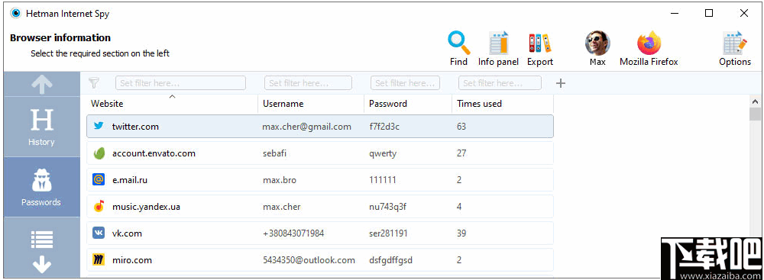
Task: Click the 5434350@outlook.com username cell
Action: click(x=309, y=260)
